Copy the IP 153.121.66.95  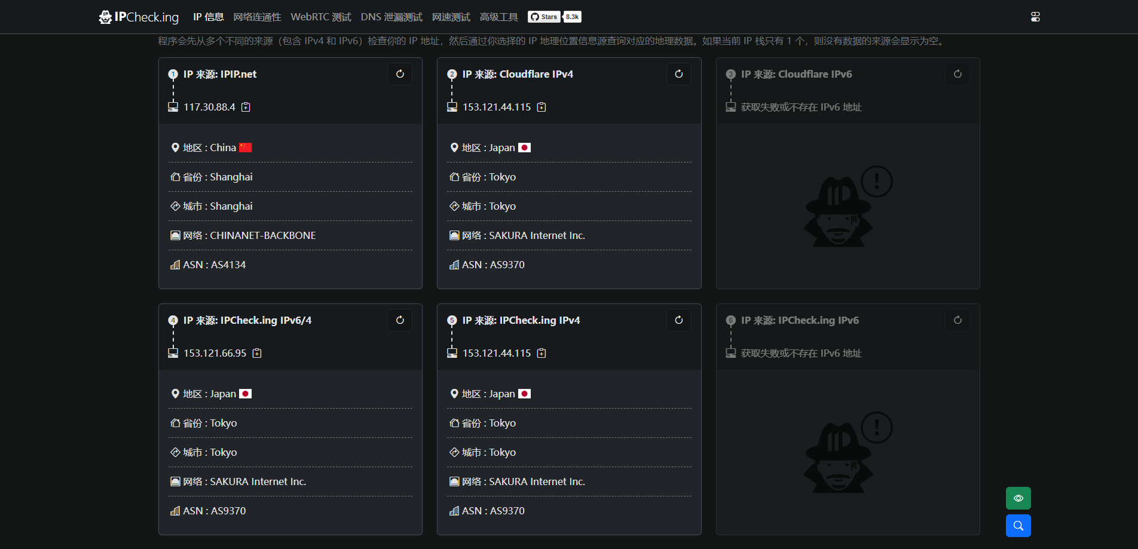[257, 353]
